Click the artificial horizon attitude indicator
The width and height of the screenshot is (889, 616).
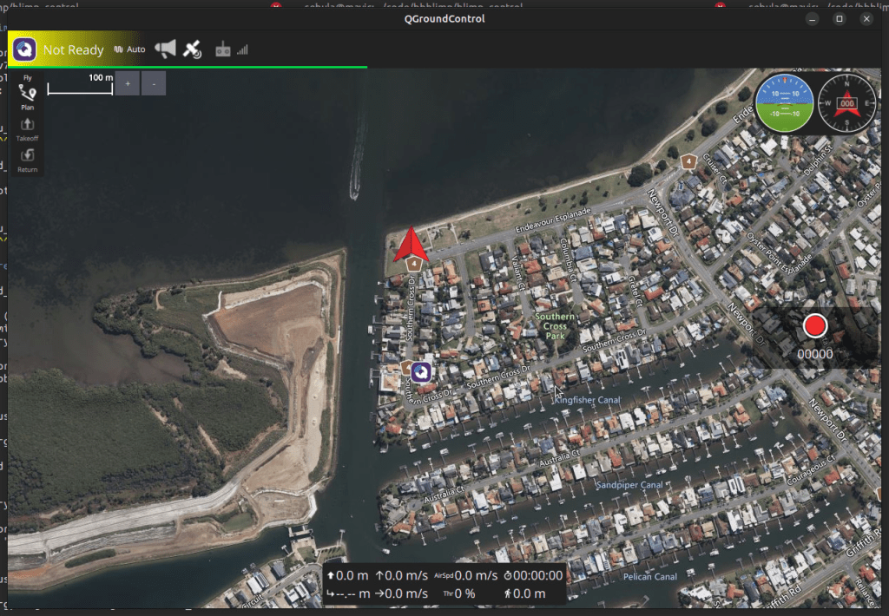tap(784, 102)
